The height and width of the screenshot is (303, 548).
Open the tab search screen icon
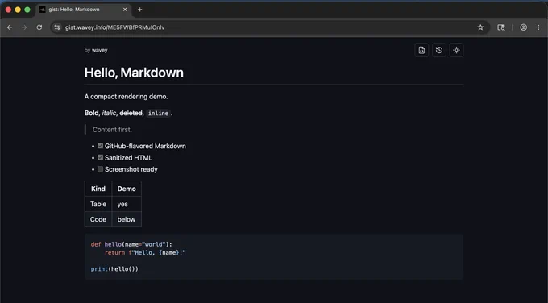[x=501, y=27]
